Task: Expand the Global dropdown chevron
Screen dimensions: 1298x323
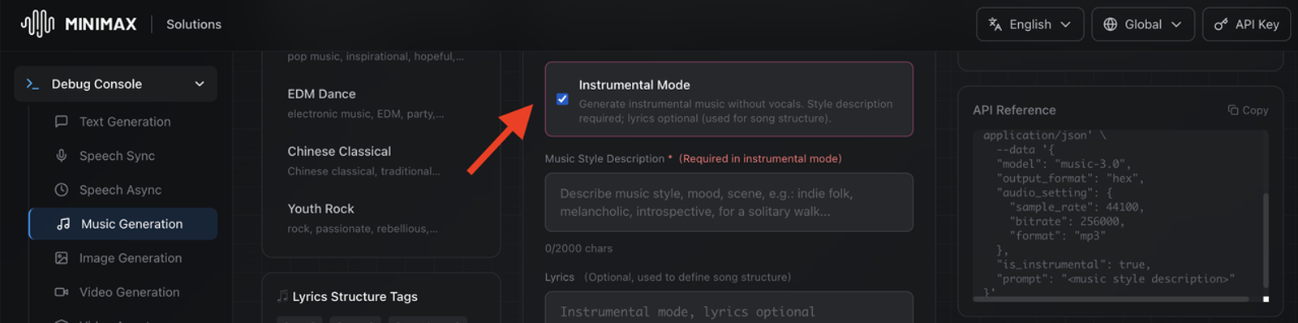Action: [1176, 24]
